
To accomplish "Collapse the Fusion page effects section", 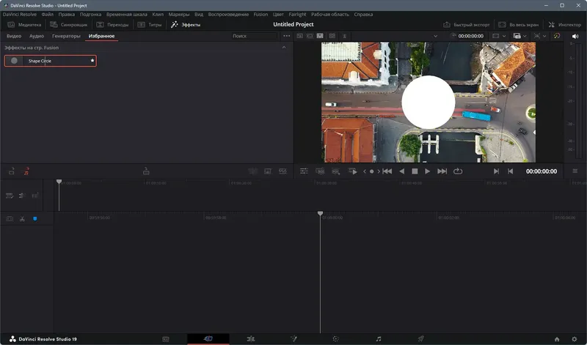I will (x=284, y=48).
